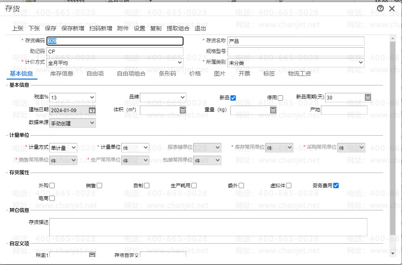Check the 销售 attribute
The height and width of the screenshot is (265, 402).
(100, 186)
